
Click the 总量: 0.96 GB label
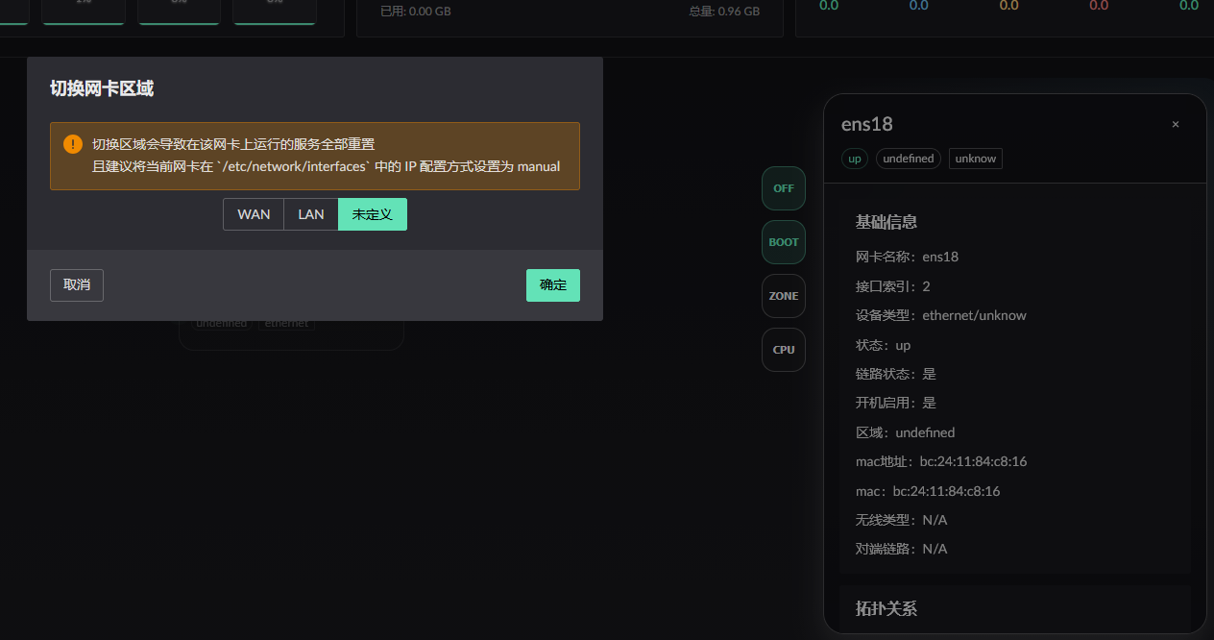point(724,12)
